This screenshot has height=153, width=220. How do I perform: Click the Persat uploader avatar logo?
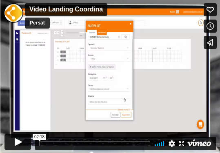click(x=13, y=13)
